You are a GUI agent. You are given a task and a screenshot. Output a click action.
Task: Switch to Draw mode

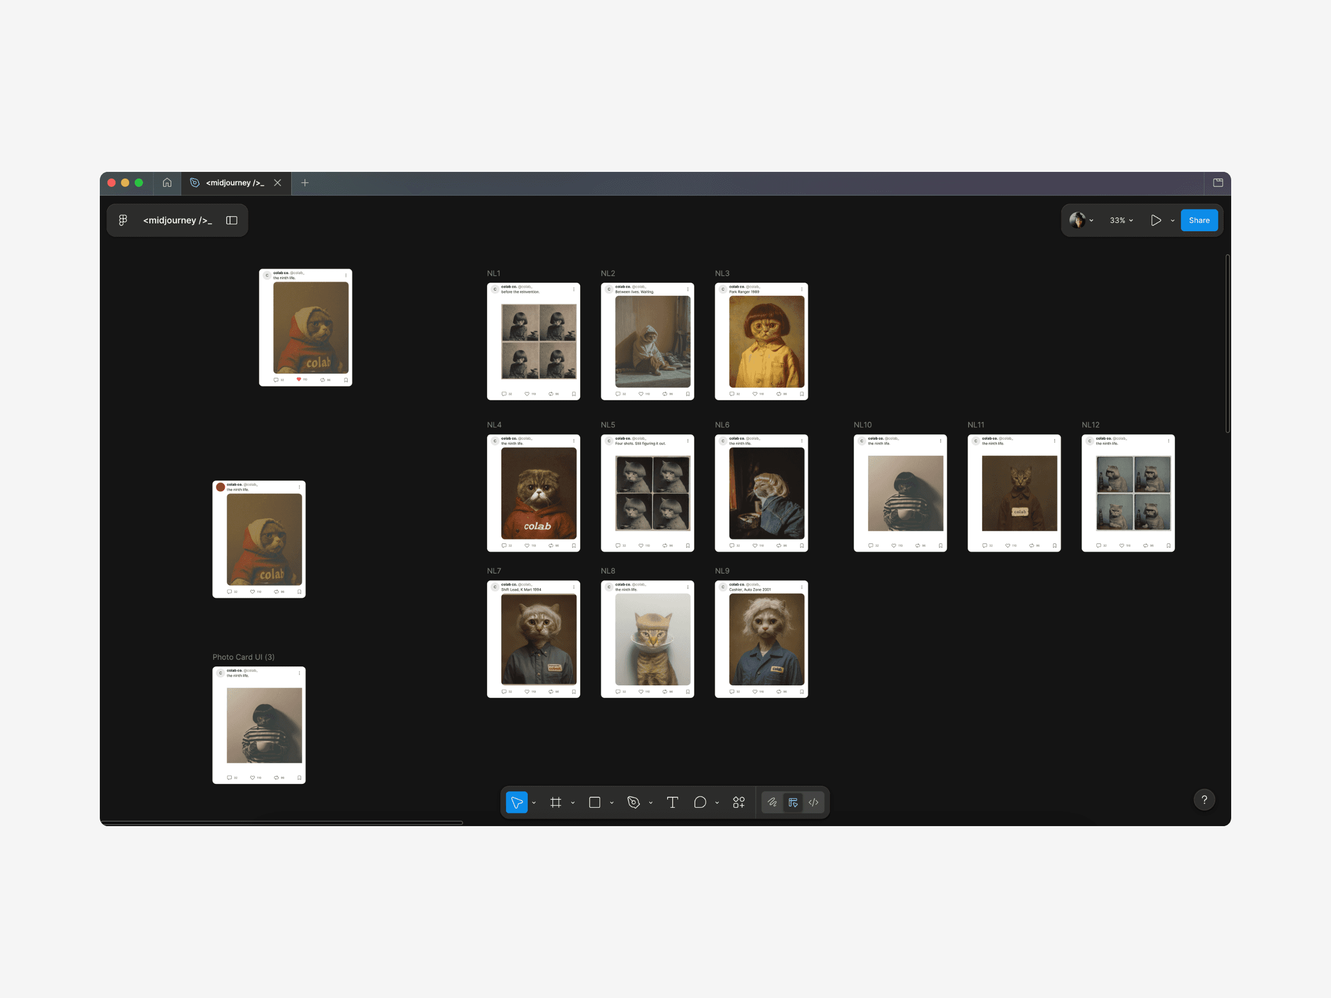[773, 802]
